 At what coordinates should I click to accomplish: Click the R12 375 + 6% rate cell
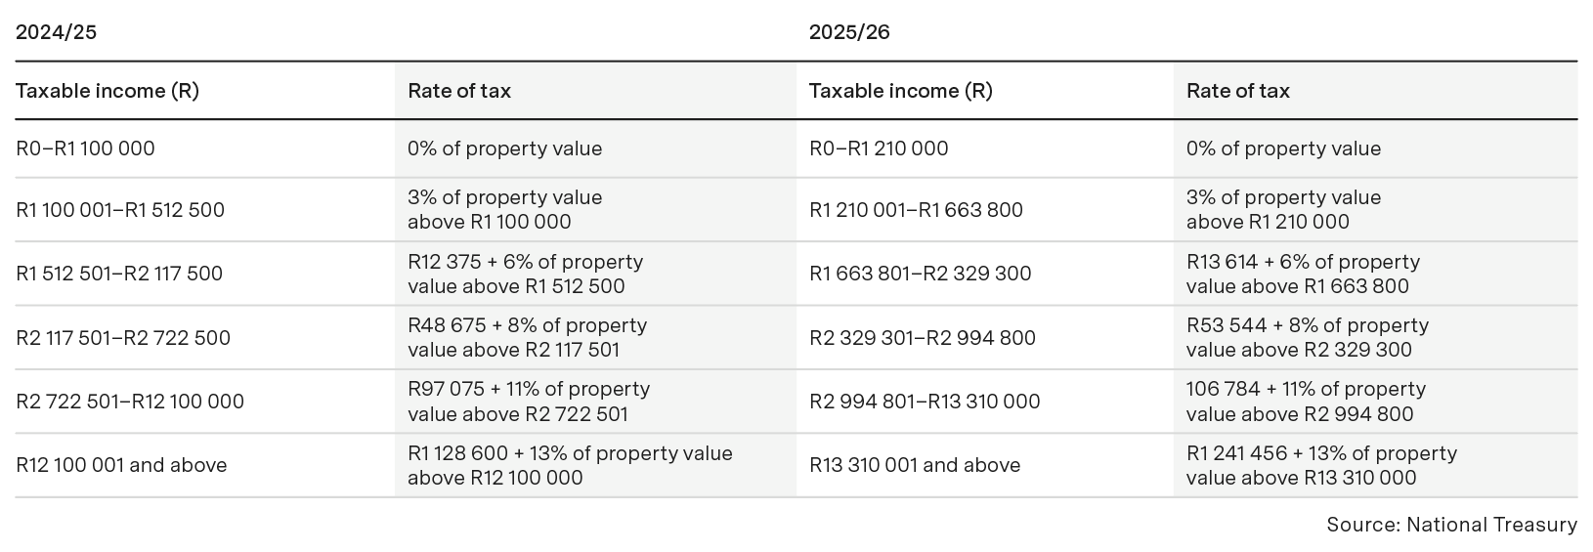tap(525, 274)
